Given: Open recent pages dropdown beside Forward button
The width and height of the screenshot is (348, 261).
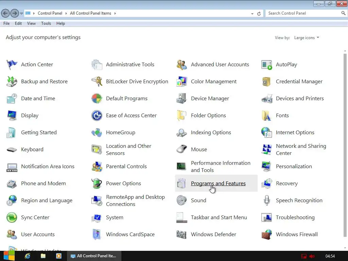Looking at the screenshot, I should [x=21, y=14].
